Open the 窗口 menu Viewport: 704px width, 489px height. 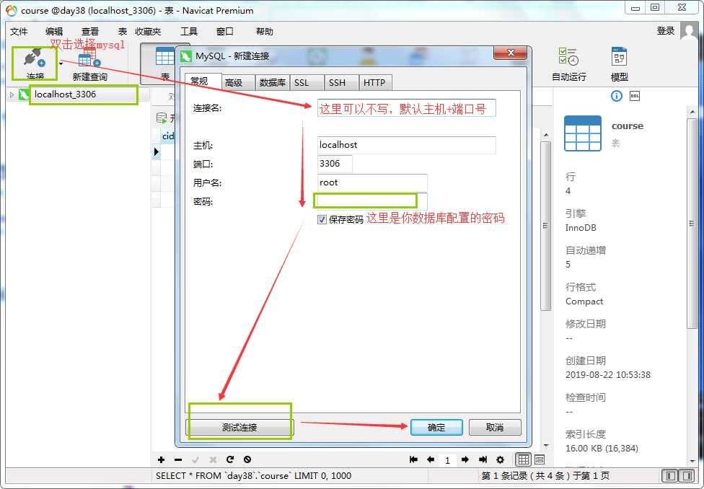224,32
